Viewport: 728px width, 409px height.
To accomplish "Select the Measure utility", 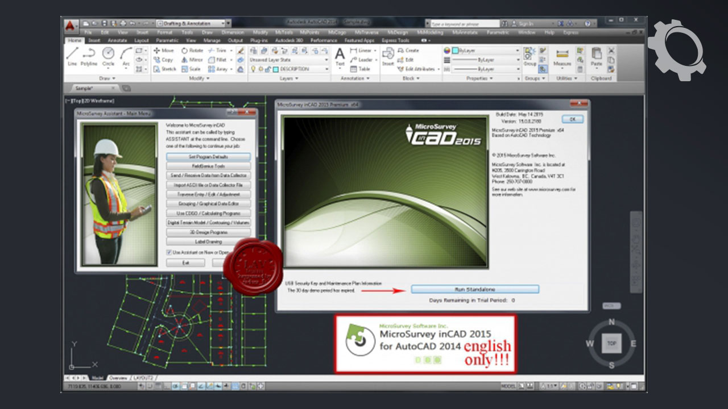I will coord(562,57).
